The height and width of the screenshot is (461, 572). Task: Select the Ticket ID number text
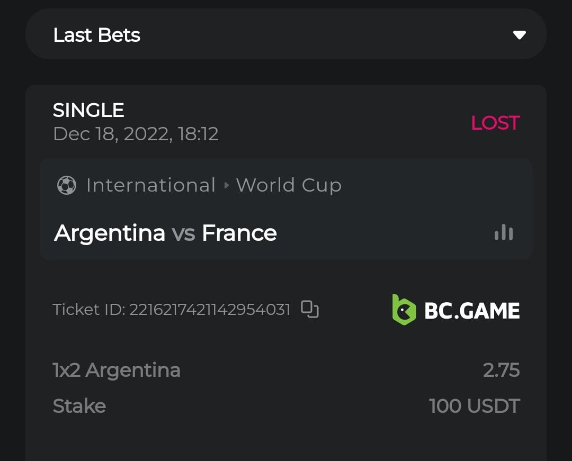click(x=210, y=309)
